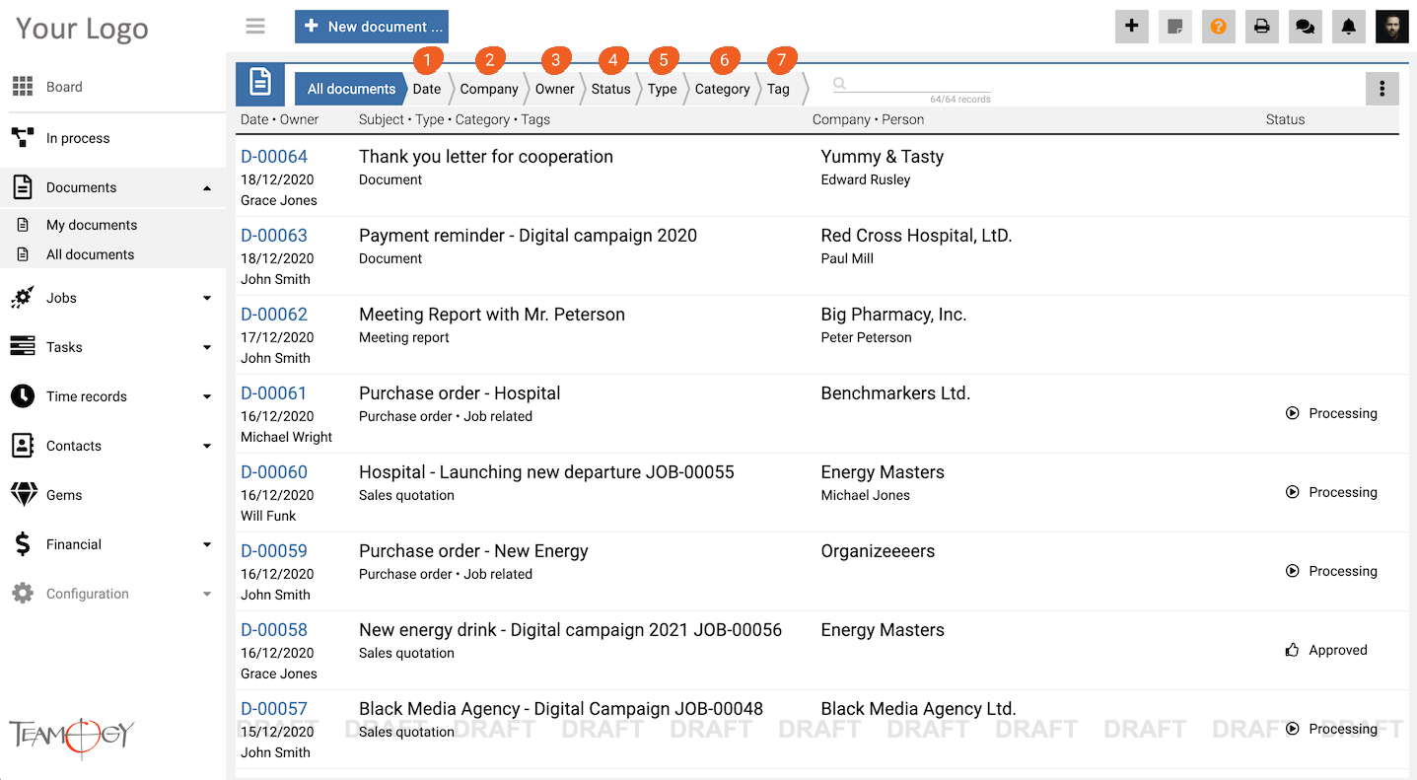Screen dimensions: 1417x780
Task: Click the Contacts card icon
Action: pyautogui.click(x=23, y=446)
